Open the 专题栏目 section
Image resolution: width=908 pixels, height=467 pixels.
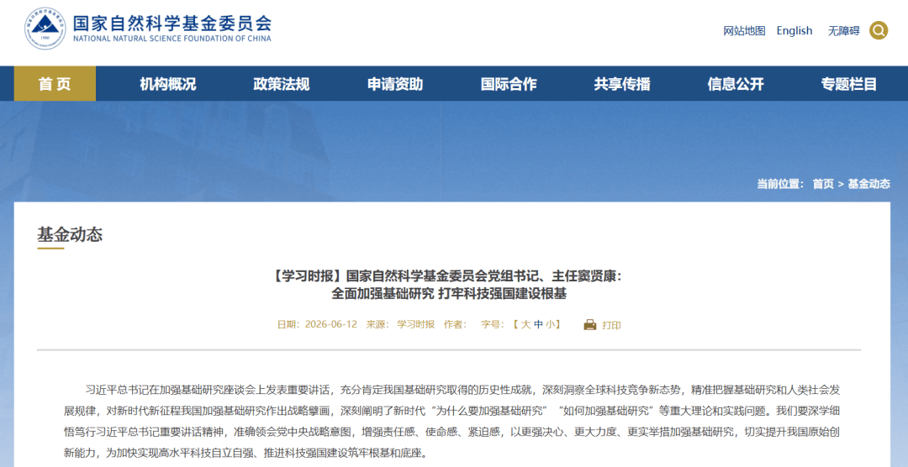click(849, 84)
